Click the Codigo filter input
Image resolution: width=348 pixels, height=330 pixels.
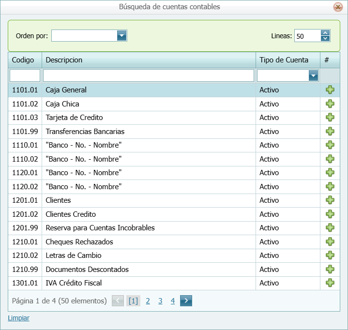[25, 75]
